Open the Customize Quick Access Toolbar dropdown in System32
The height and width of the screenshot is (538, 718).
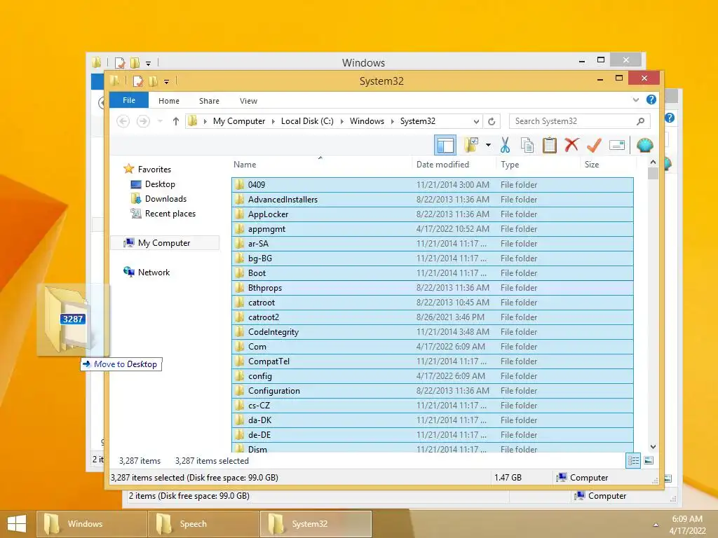(x=166, y=81)
